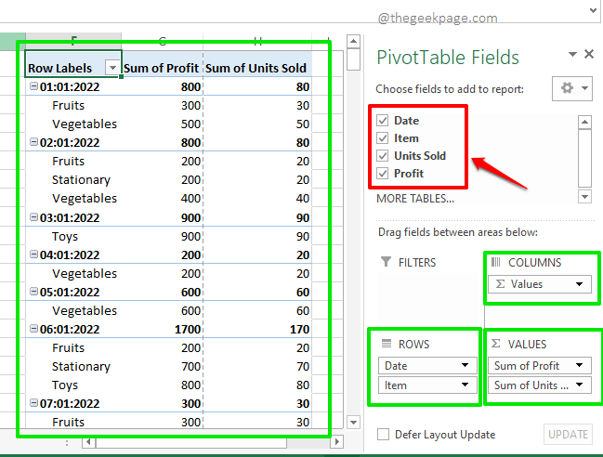This screenshot has width=603, height=457.
Task: Open the PivotTable Fields gear tools menu
Action: pos(571,89)
